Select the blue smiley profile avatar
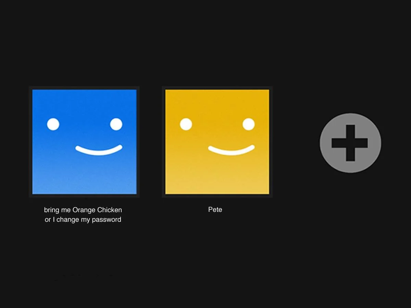 [84, 142]
